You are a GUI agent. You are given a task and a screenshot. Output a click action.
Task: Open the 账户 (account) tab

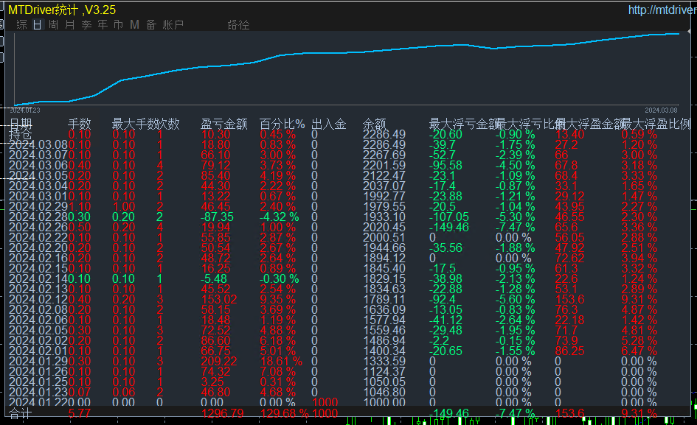173,25
